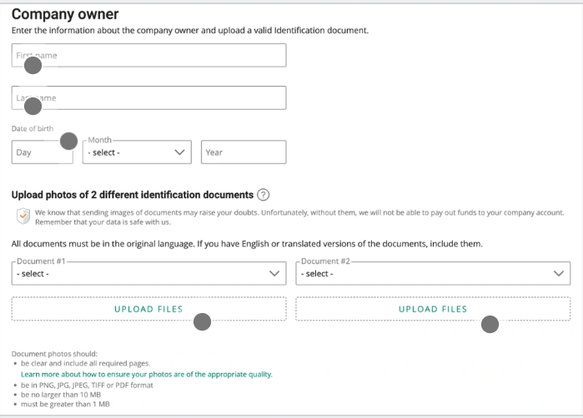
Task: Click the 'Upload photos of 2 different identification documents' heading
Action: pyautogui.click(x=133, y=195)
